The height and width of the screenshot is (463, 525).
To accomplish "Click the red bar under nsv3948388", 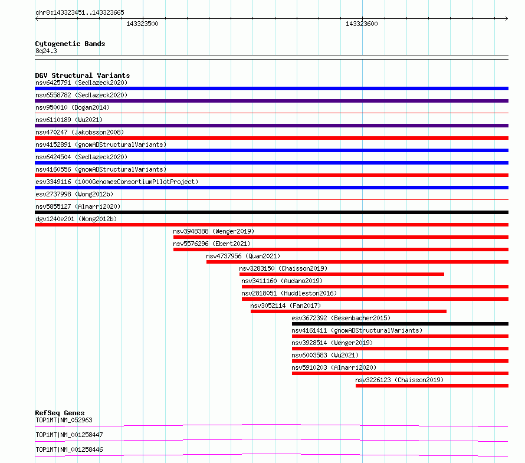I will pos(341,237).
